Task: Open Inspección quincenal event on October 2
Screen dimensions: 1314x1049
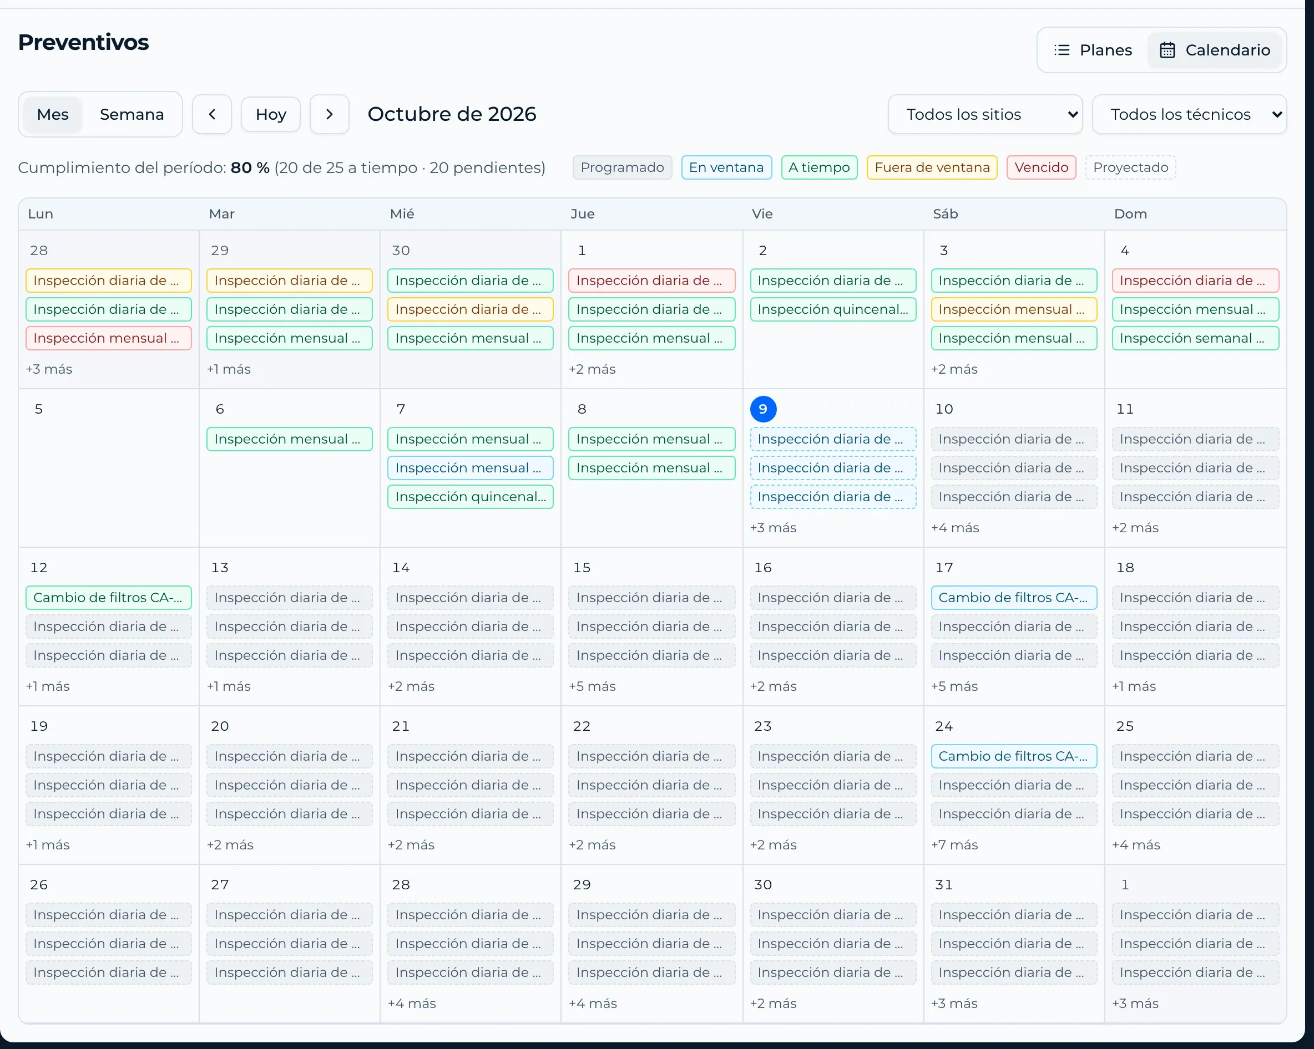Action: point(832,309)
